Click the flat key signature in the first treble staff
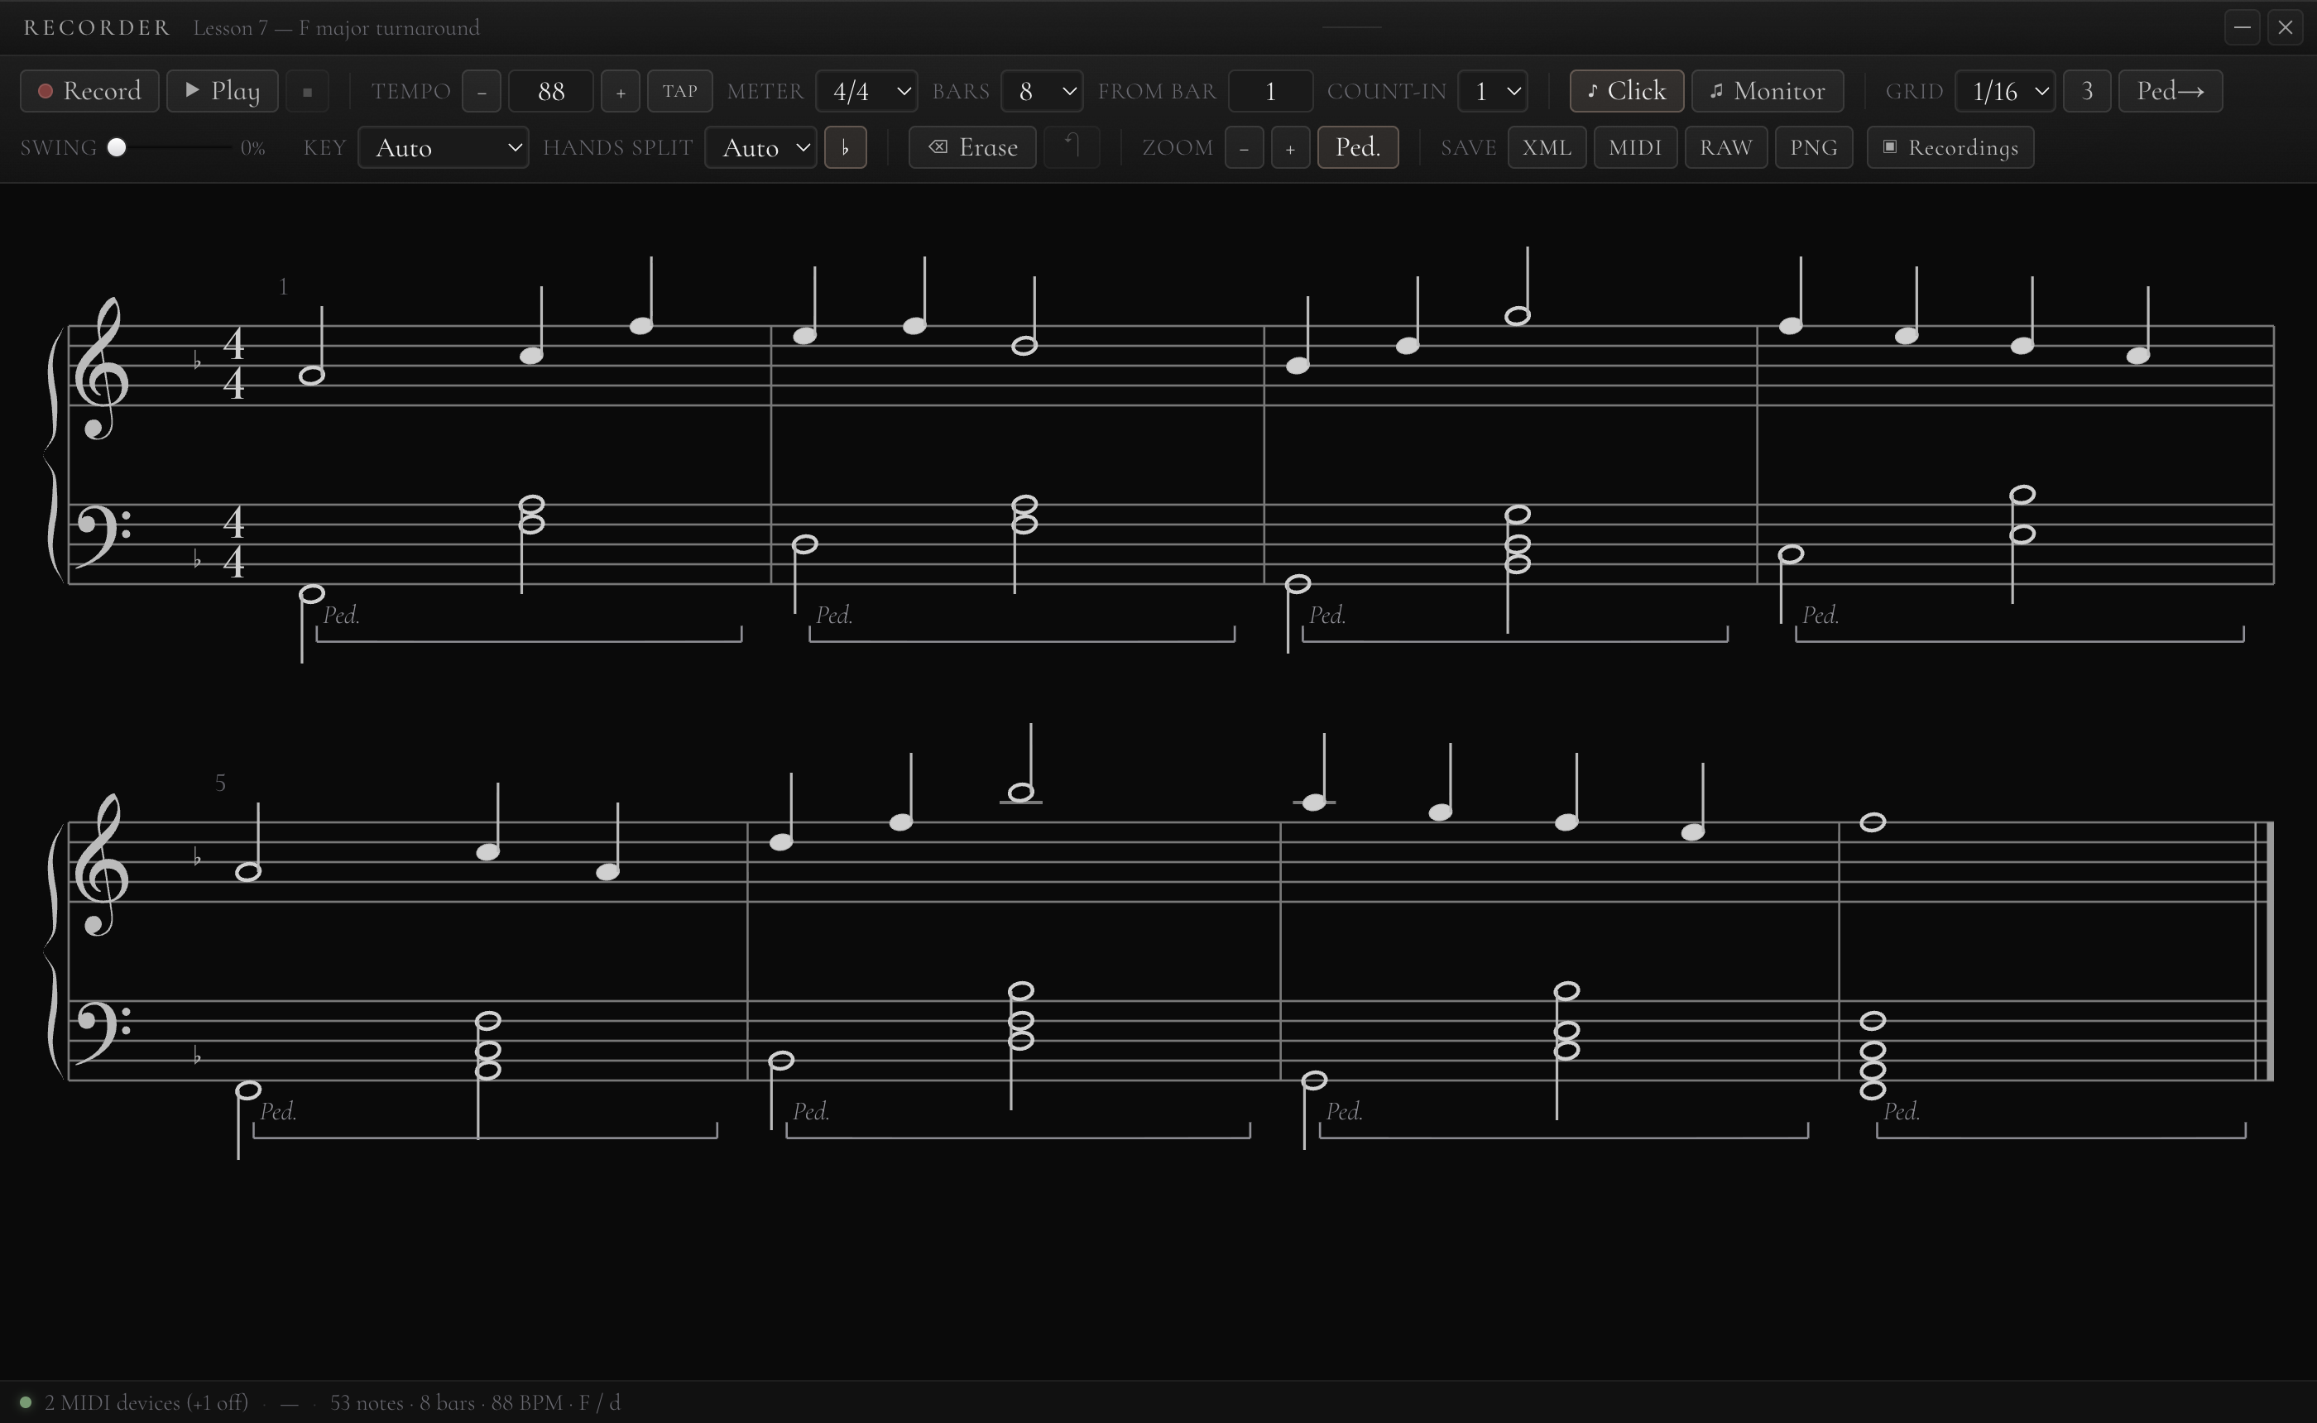 pyautogui.click(x=197, y=362)
